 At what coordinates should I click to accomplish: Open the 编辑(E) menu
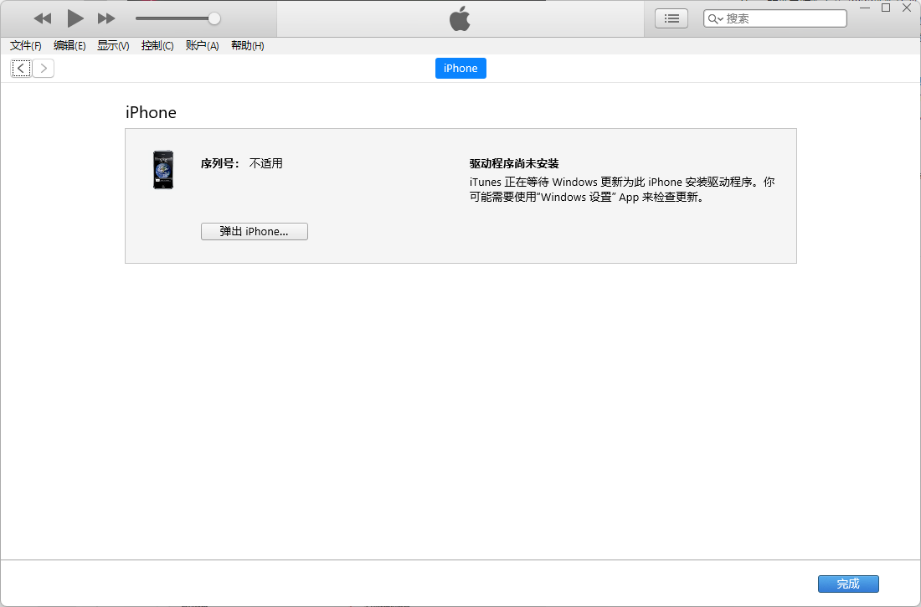coord(69,46)
